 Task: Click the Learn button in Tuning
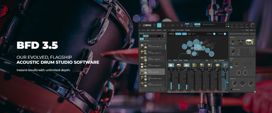coord(252,54)
